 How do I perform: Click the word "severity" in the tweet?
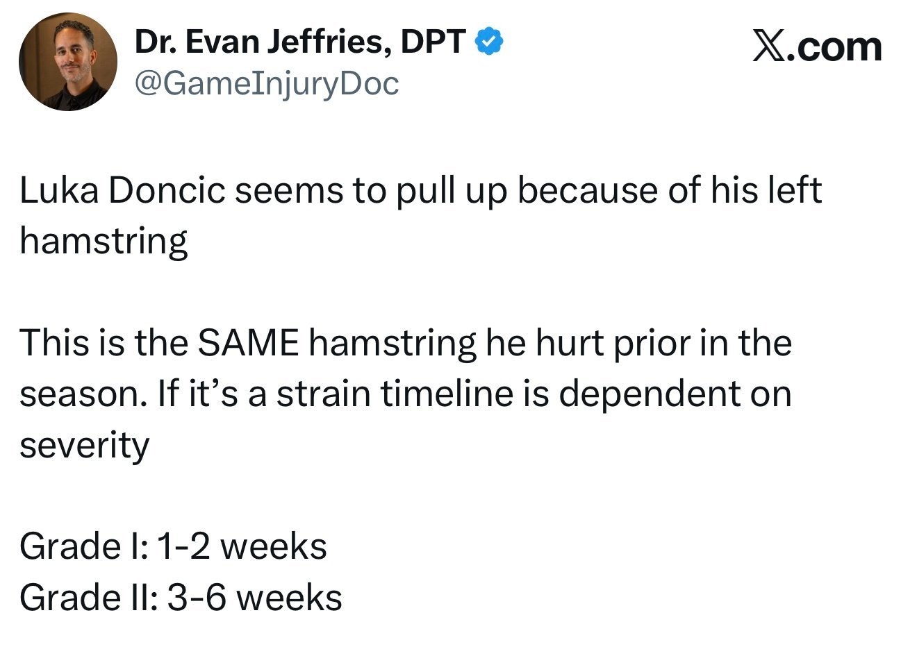tap(84, 445)
